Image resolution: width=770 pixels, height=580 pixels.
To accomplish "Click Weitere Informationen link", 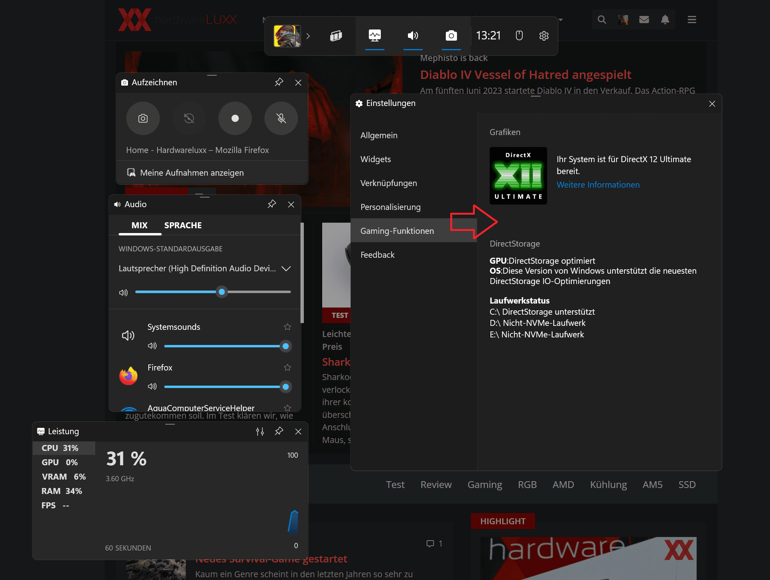I will (598, 185).
